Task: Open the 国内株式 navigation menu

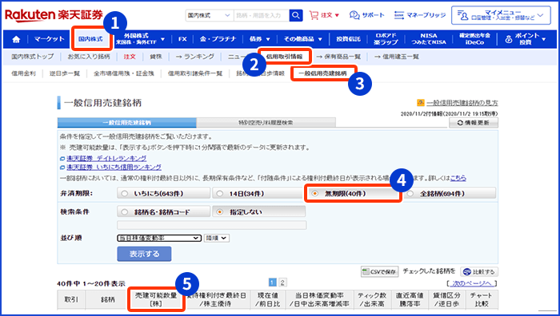Action: (90, 39)
